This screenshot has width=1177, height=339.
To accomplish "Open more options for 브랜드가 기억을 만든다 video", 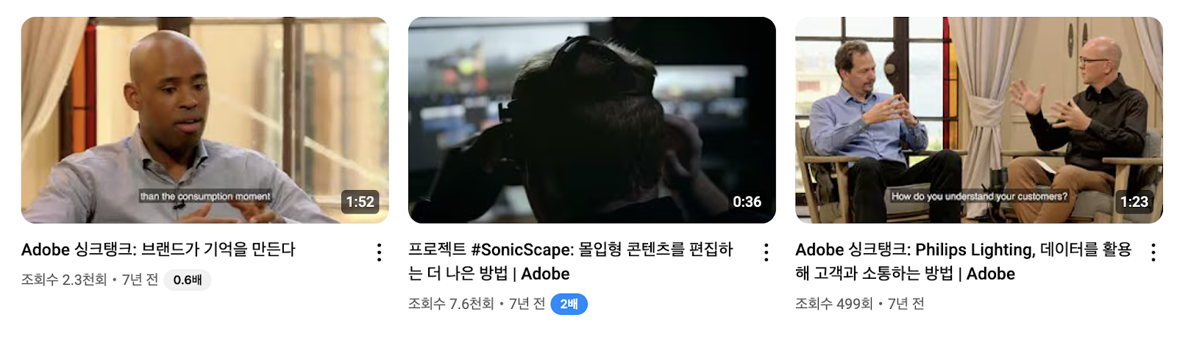I will click(379, 252).
